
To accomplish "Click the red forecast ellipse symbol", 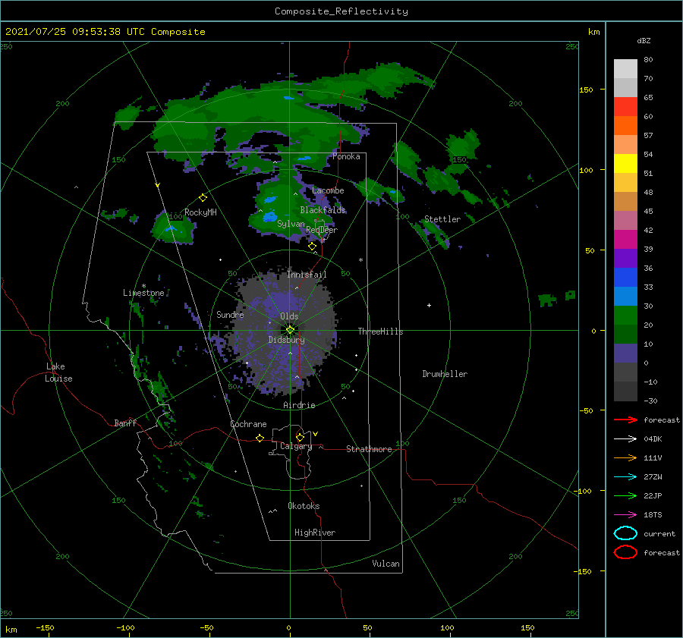I will click(x=625, y=552).
